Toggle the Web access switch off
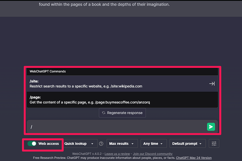 [32, 143]
